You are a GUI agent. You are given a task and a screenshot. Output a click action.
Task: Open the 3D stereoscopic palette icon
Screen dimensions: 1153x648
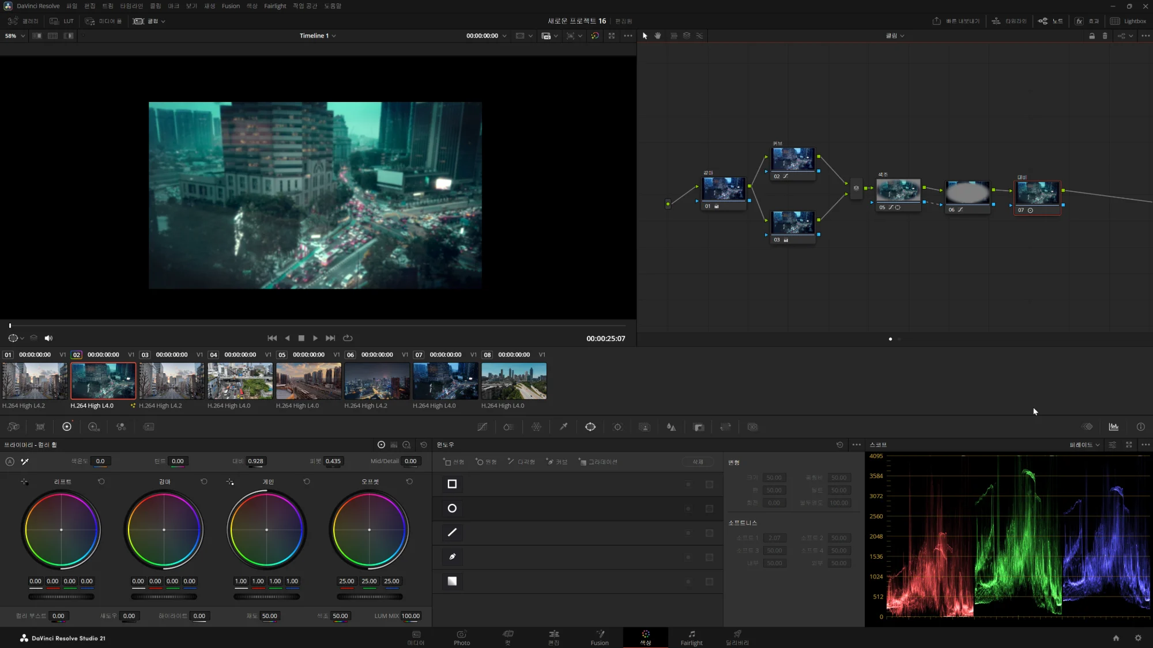[x=752, y=427]
